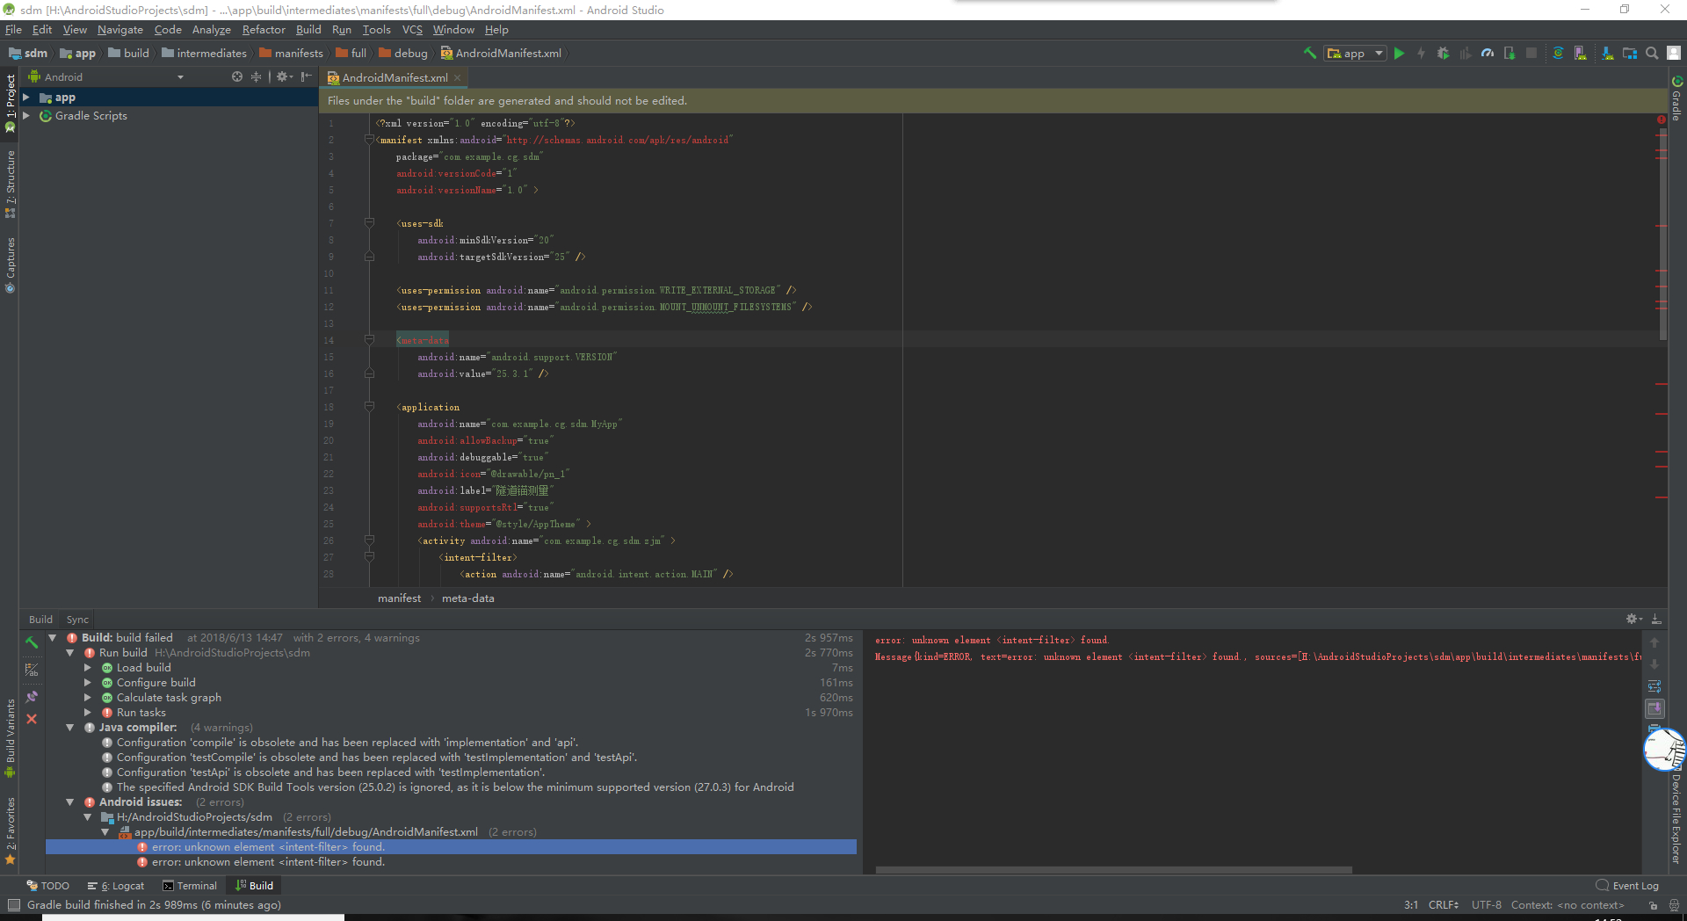The width and height of the screenshot is (1687, 921).
Task: Toggle tool window bars in status corner
Action: click(13, 905)
